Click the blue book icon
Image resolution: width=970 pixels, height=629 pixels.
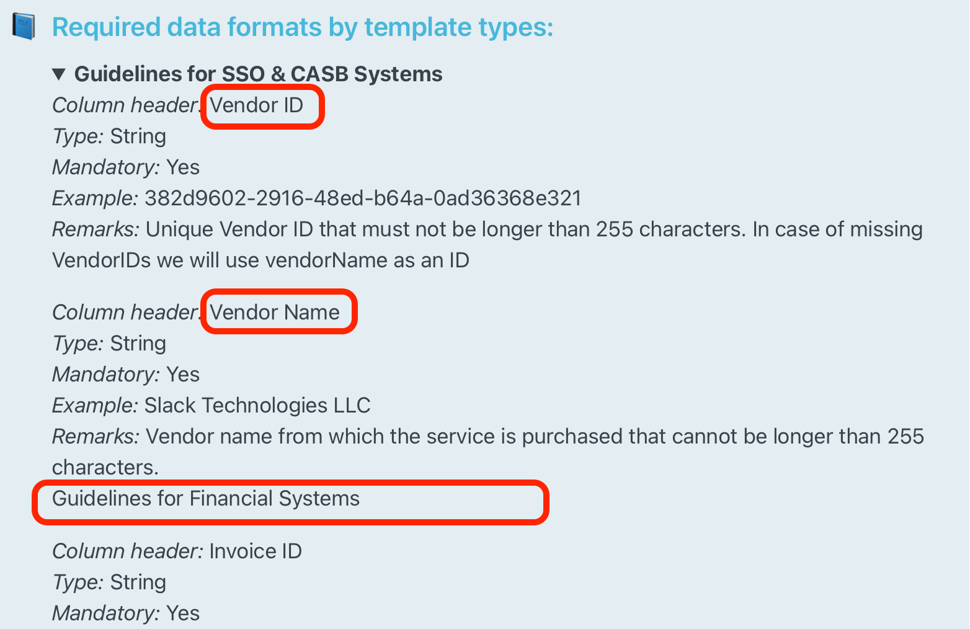coord(24,27)
